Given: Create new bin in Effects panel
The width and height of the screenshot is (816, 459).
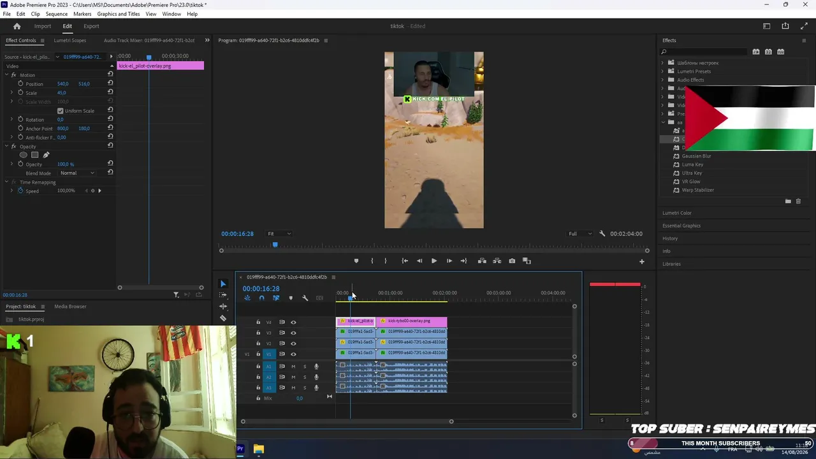Looking at the screenshot, I should [x=788, y=201].
